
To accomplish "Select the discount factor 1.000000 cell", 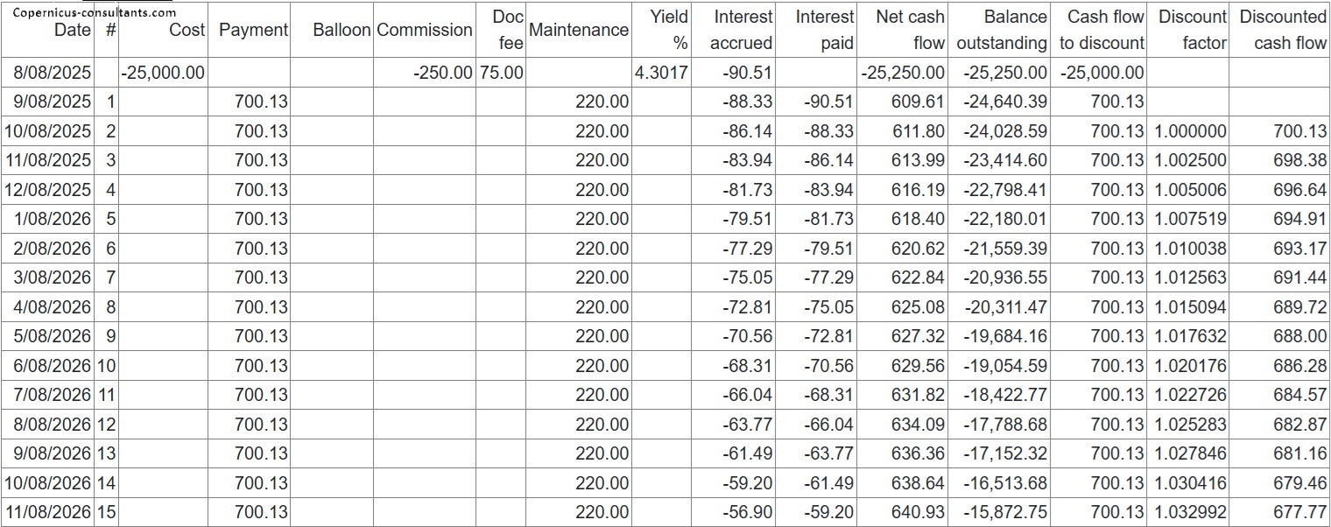I will click(x=1191, y=131).
